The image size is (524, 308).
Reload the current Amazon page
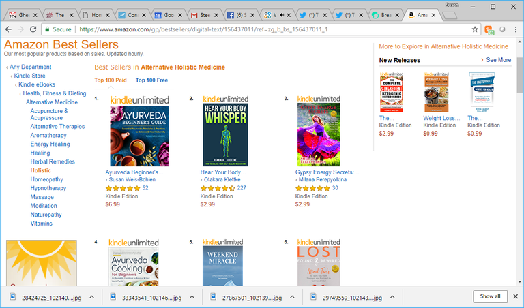point(33,29)
